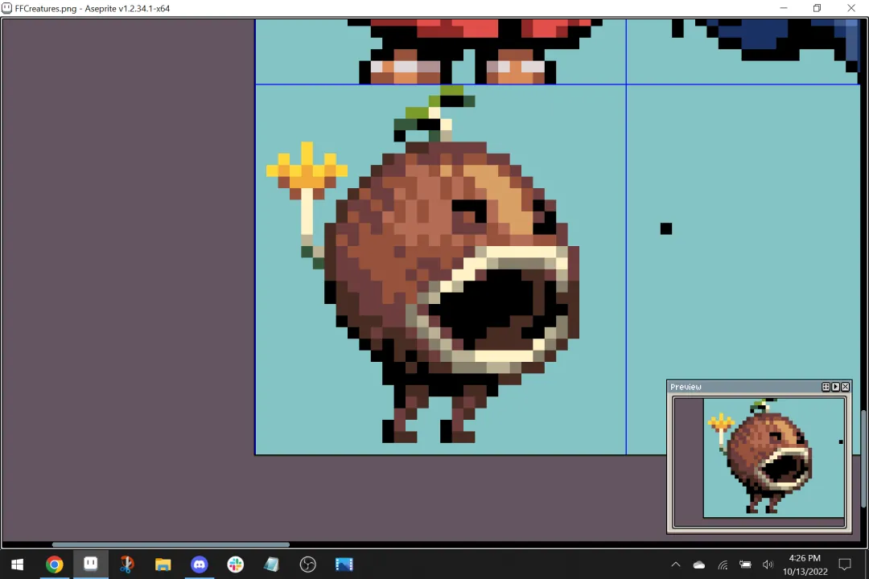Screen dimensions: 869x579
Task: Close the Preview panel
Action: [846, 387]
